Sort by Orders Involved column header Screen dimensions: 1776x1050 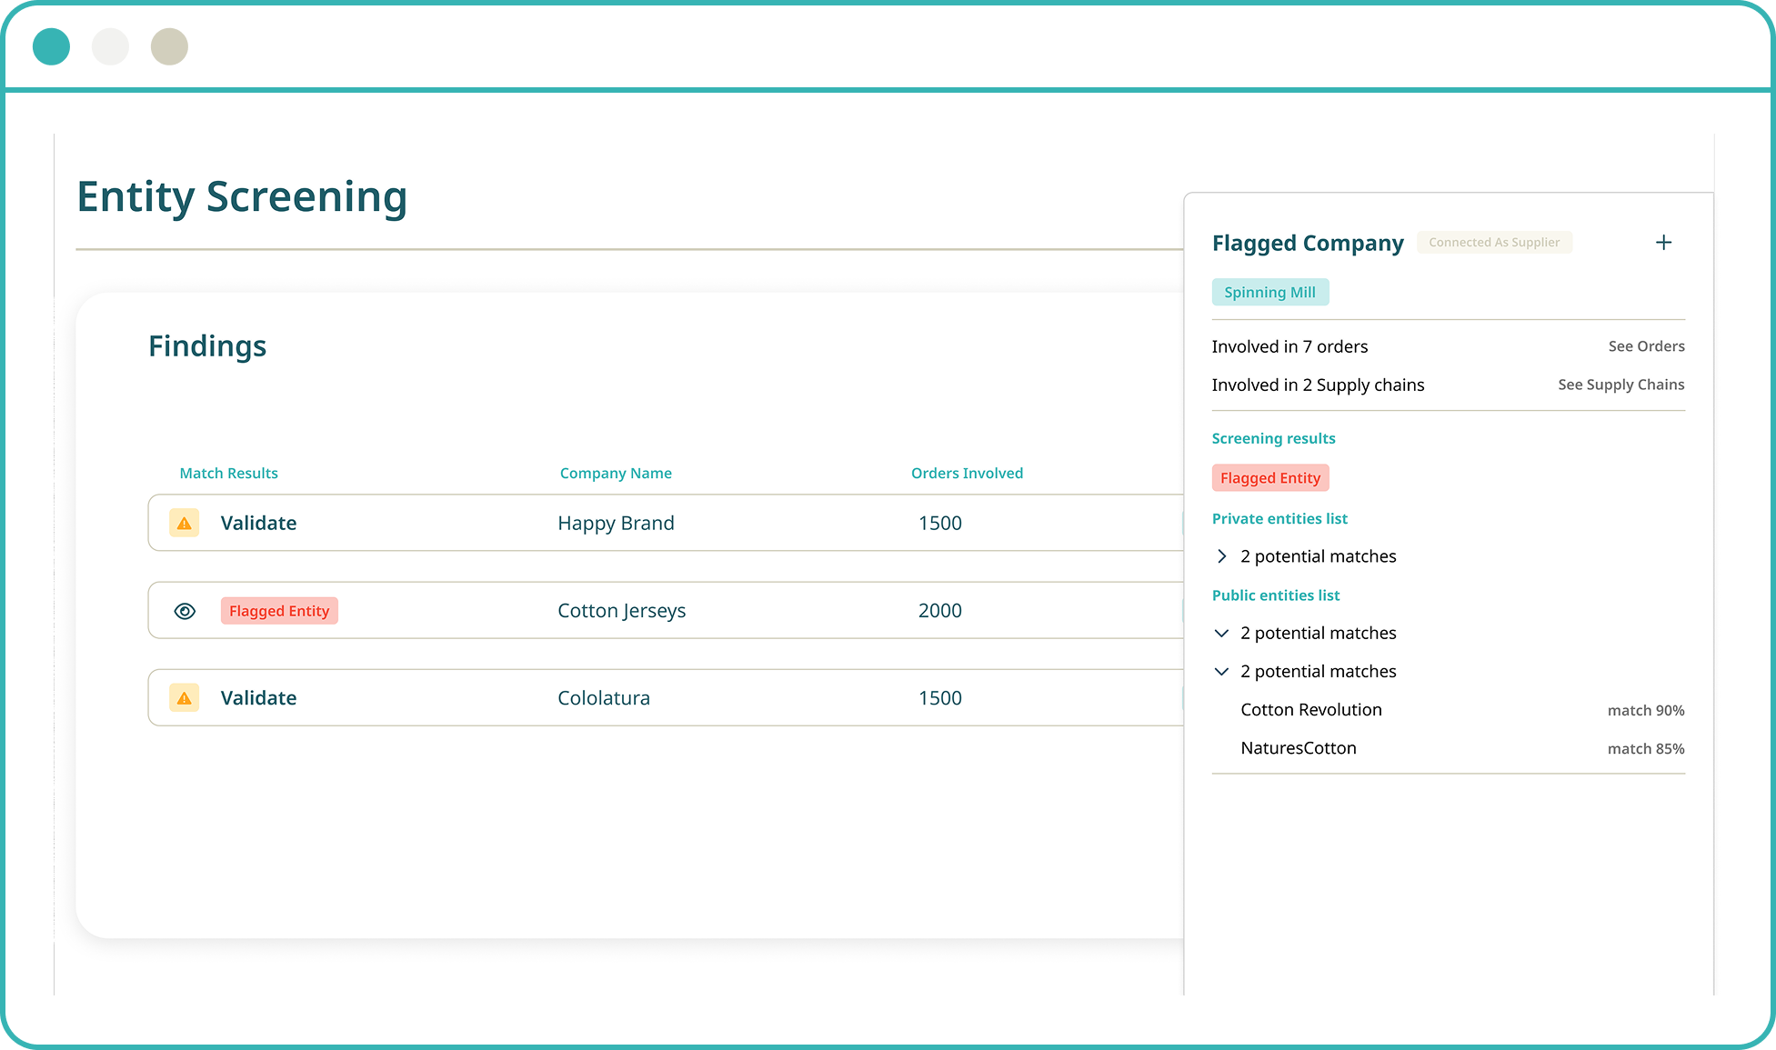tap(967, 474)
